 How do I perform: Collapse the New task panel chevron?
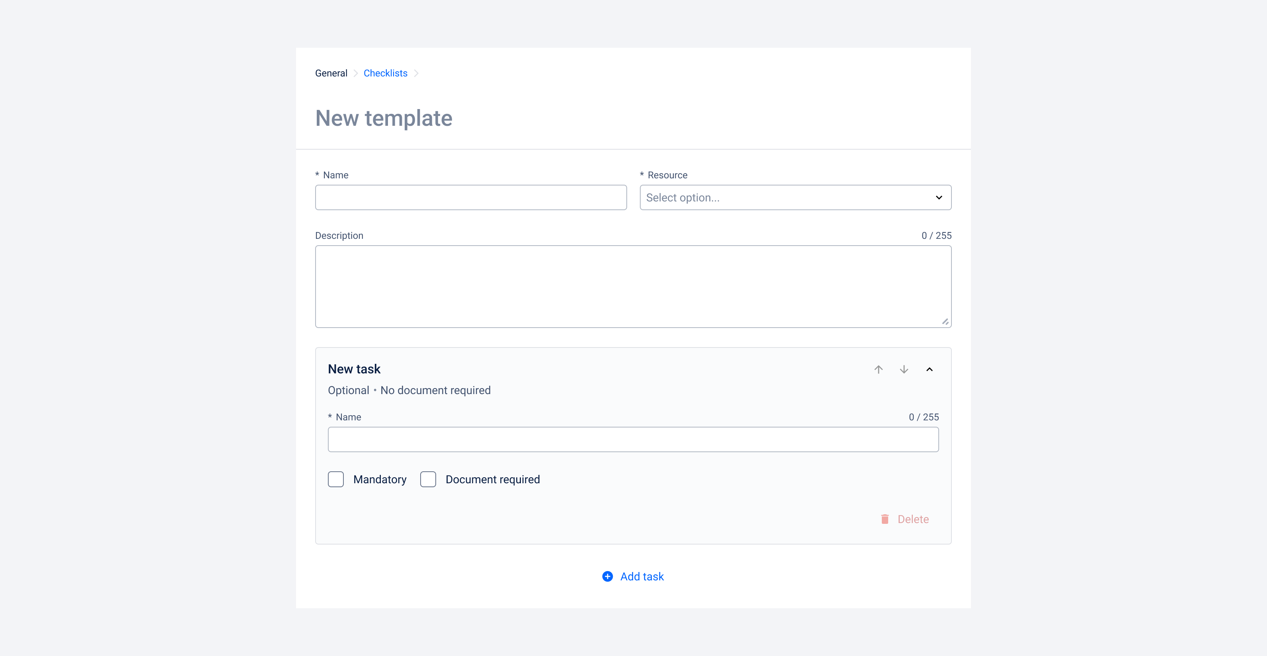pyautogui.click(x=930, y=369)
